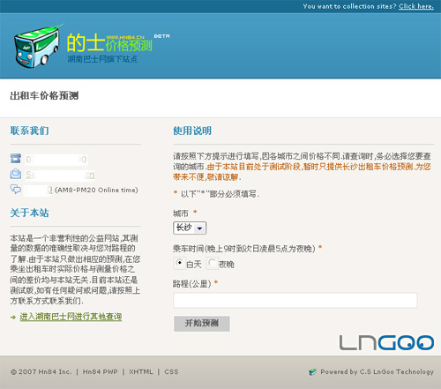Open the 进入湖南巴士网进行其他查询 link
Viewport: 441px width, 389px height.
pyautogui.click(x=71, y=317)
